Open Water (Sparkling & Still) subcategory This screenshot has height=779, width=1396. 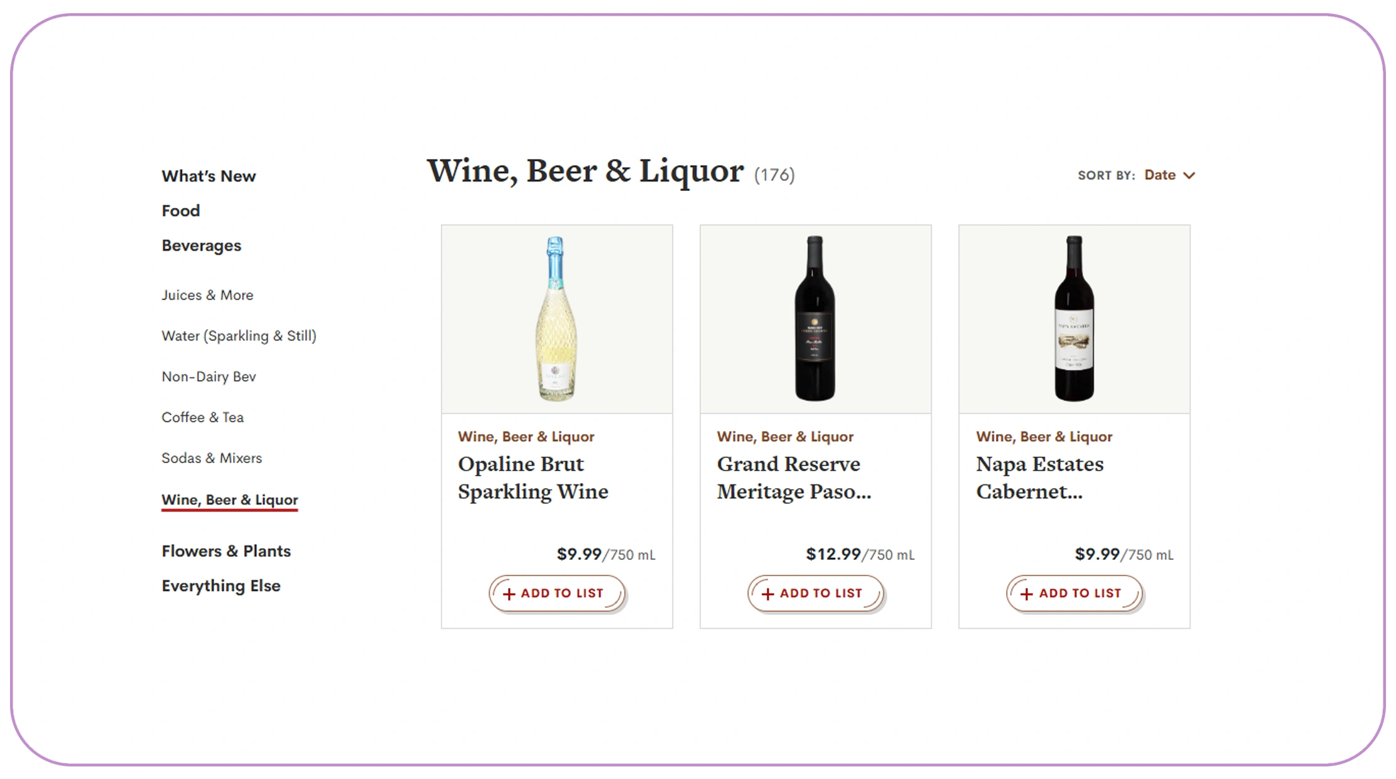(x=239, y=336)
